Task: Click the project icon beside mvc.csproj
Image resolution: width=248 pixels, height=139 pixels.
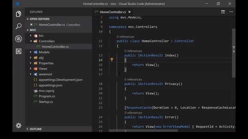Action: (36, 91)
